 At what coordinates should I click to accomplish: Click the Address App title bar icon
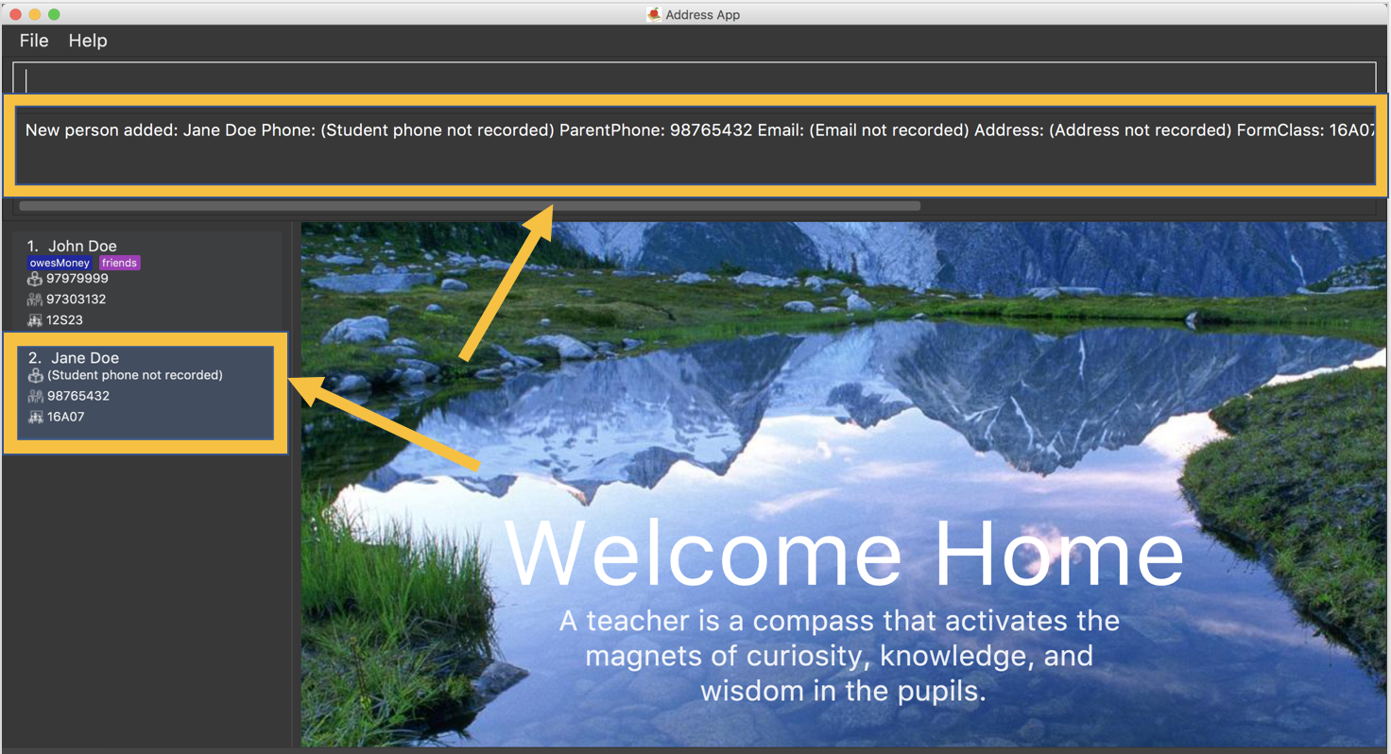pos(653,14)
